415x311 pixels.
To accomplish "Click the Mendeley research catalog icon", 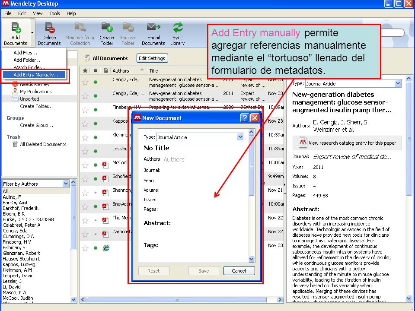I will pos(303,142).
